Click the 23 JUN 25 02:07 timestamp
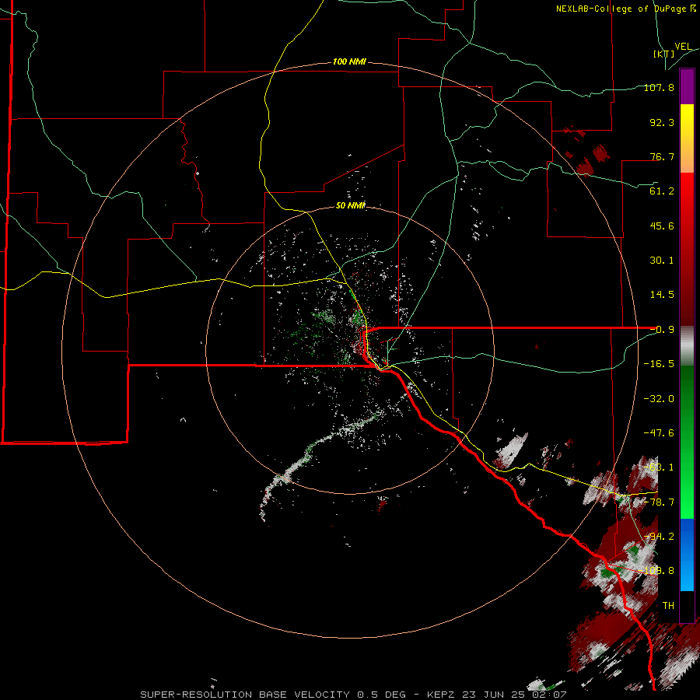The image size is (700, 700). (515, 695)
